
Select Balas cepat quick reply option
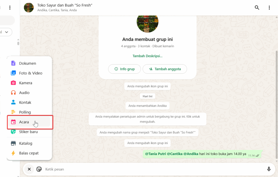pyautogui.click(x=29, y=153)
